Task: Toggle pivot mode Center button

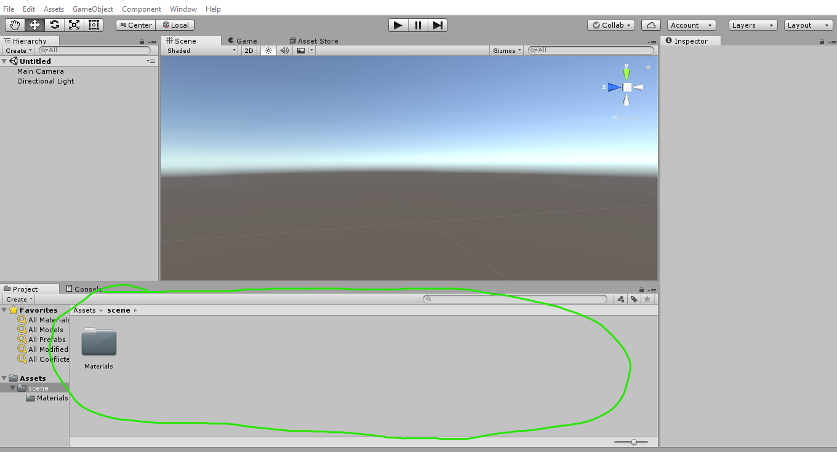Action: (x=135, y=25)
